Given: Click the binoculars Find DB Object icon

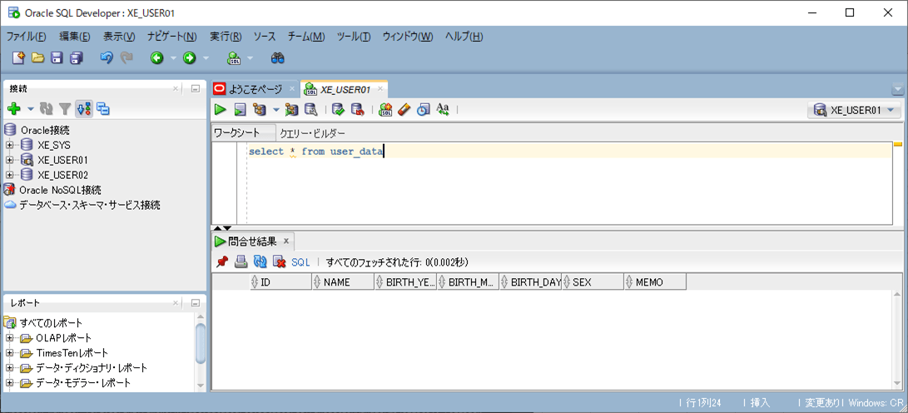Looking at the screenshot, I should pyautogui.click(x=278, y=58).
